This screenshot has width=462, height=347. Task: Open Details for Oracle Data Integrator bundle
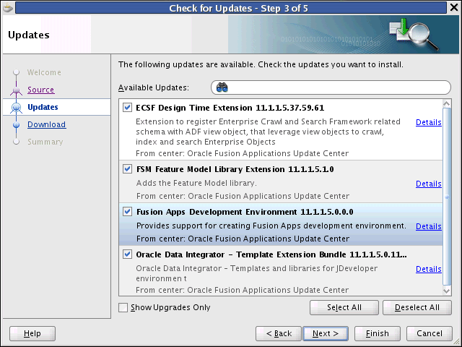pos(428,269)
